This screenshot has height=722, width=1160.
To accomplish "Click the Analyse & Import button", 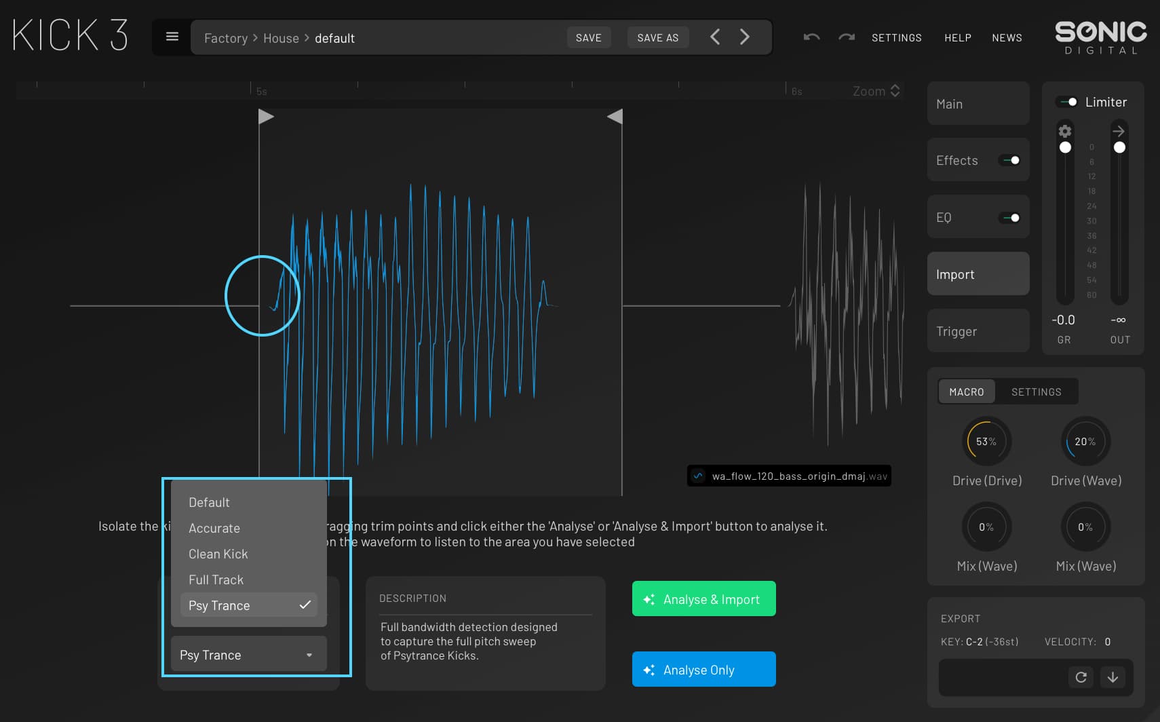I will tap(703, 599).
